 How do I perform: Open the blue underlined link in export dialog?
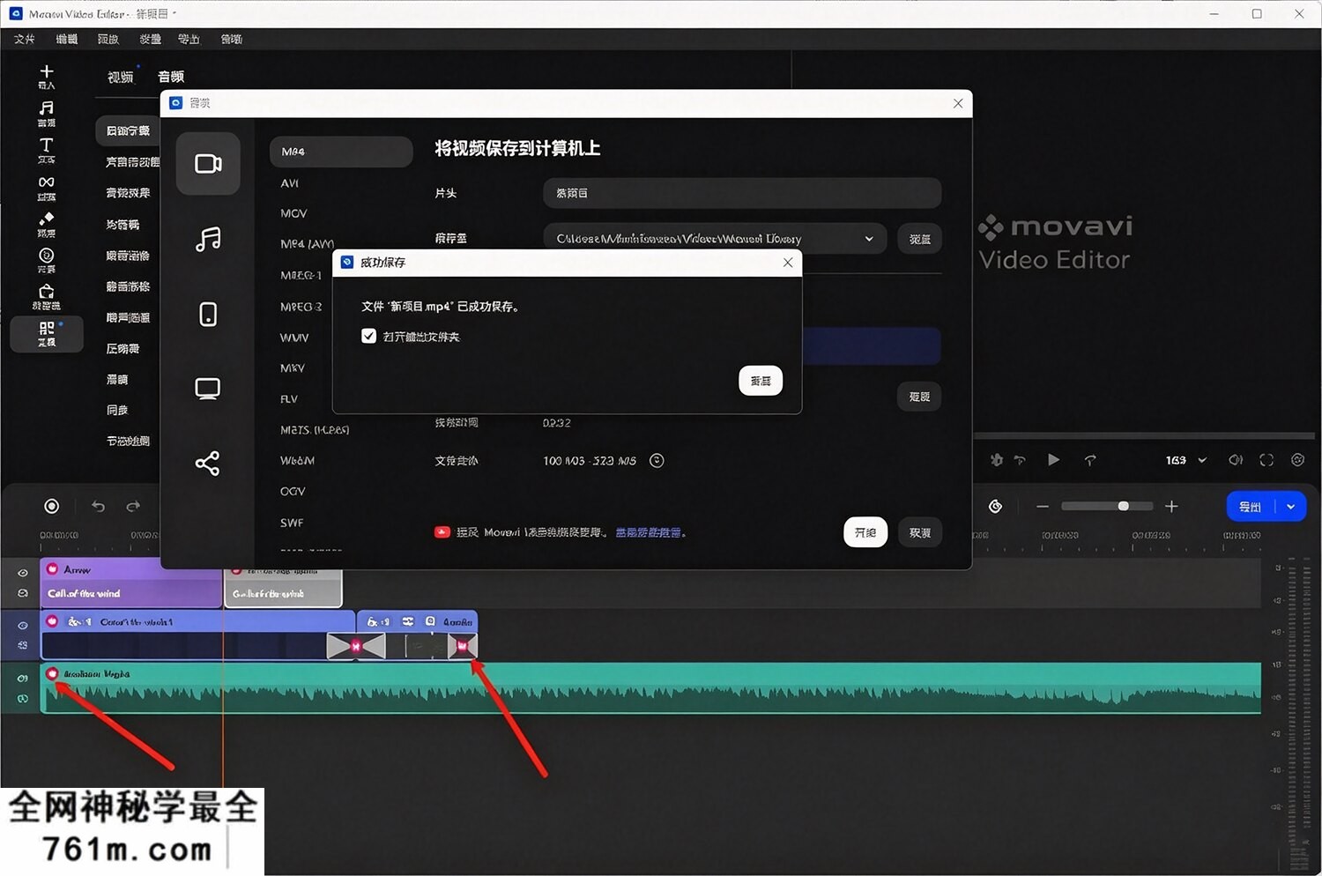pos(649,532)
